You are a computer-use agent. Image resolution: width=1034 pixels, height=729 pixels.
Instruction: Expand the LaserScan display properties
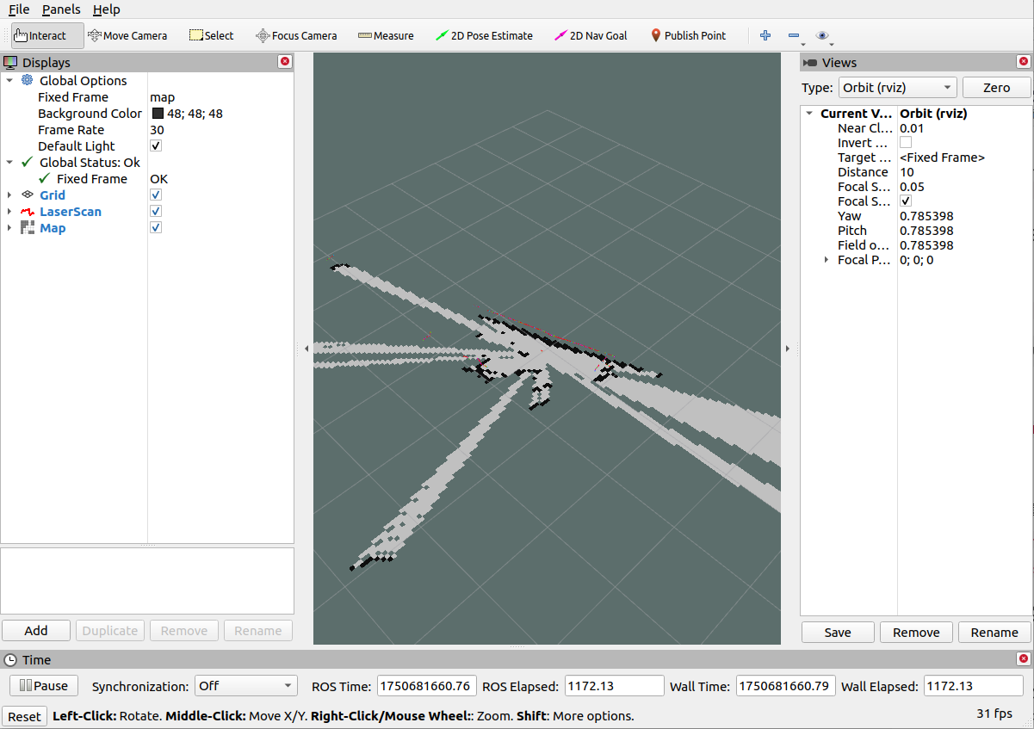(9, 211)
